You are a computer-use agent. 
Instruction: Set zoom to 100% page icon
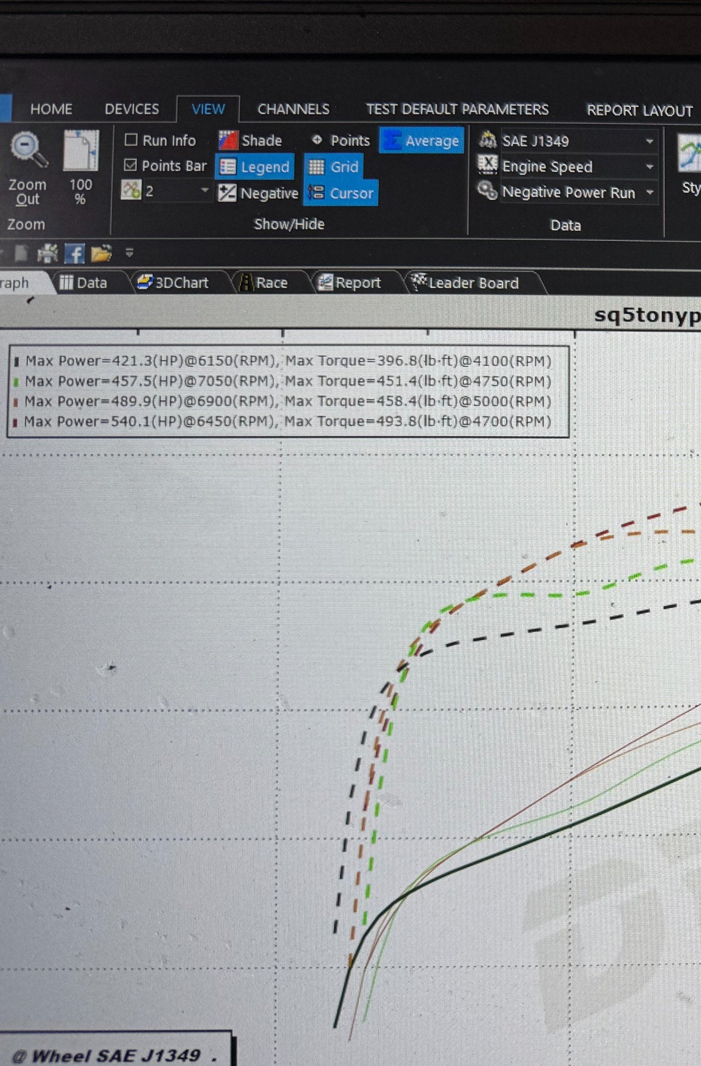point(80,151)
